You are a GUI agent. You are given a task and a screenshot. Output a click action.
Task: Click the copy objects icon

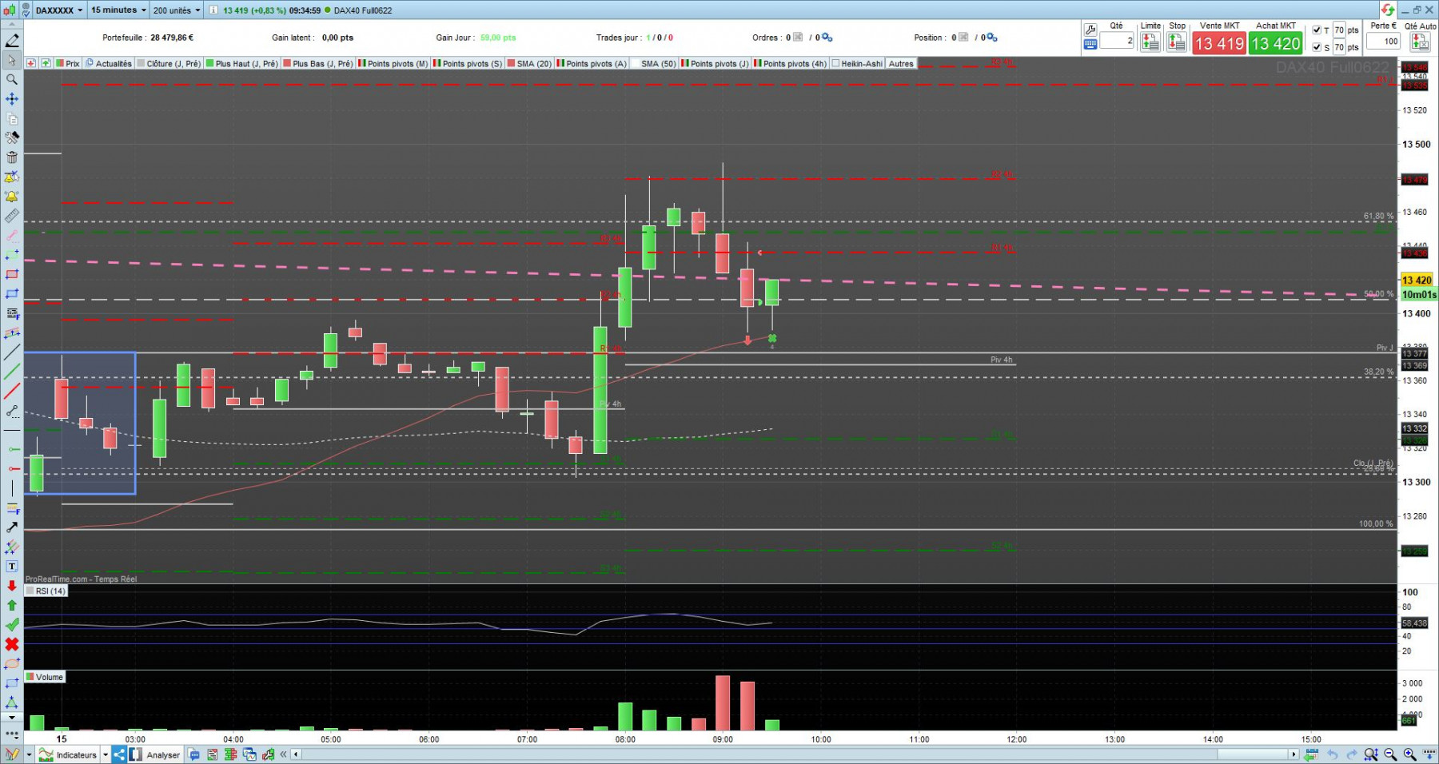(12, 119)
